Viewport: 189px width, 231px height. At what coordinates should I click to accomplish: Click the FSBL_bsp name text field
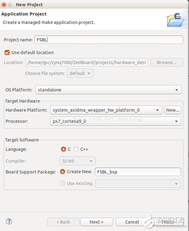coord(138,172)
